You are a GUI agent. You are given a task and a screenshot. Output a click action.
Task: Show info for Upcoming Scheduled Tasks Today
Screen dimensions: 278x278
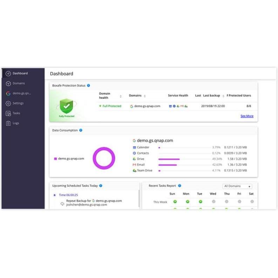click(101, 186)
